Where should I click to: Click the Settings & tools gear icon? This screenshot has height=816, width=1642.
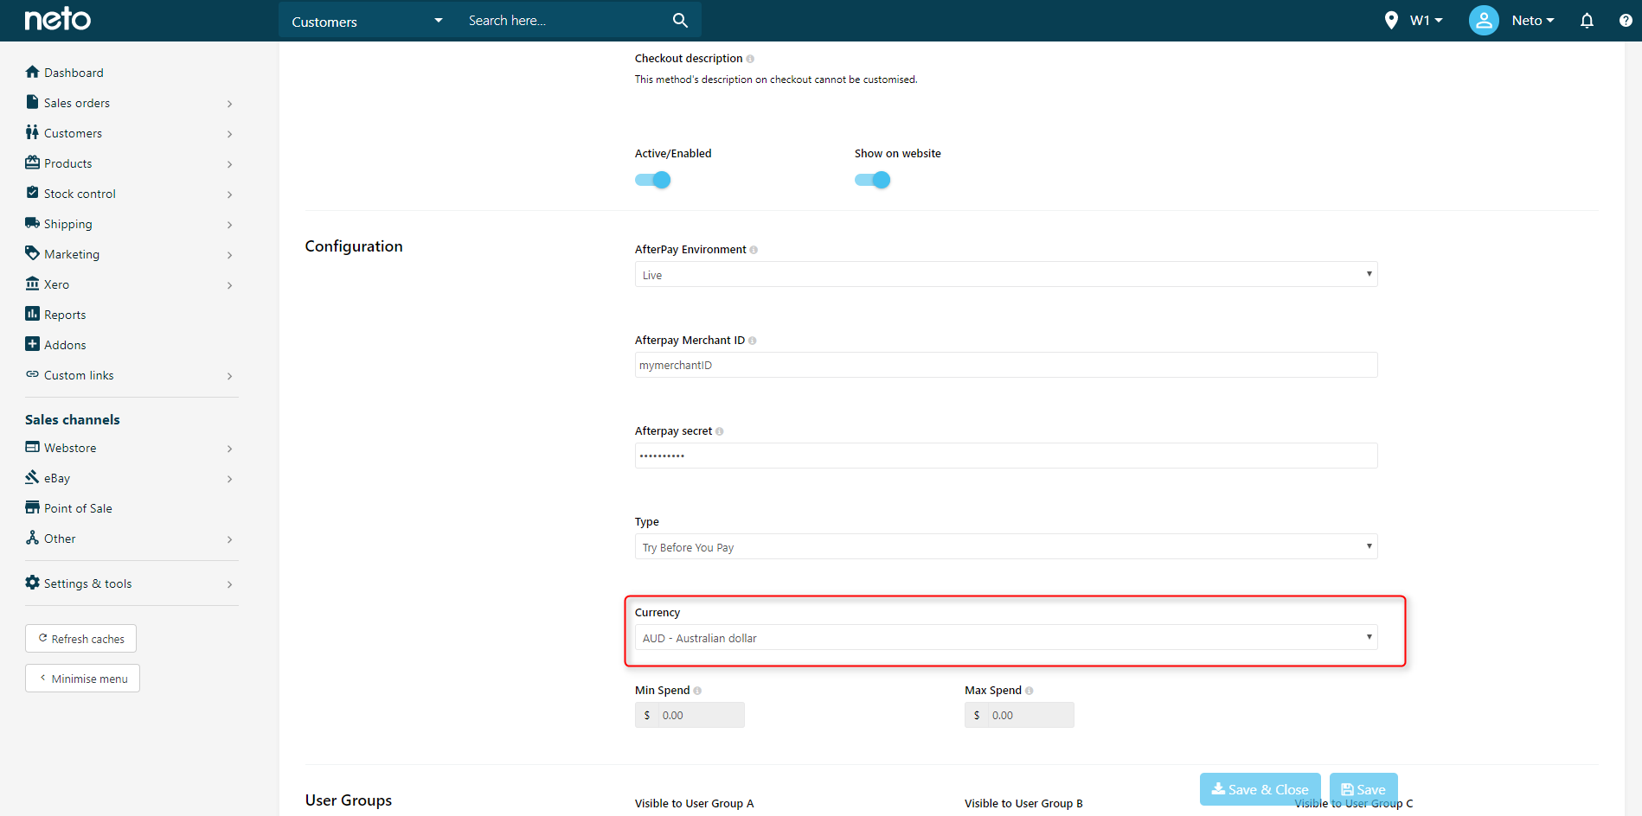(x=32, y=583)
